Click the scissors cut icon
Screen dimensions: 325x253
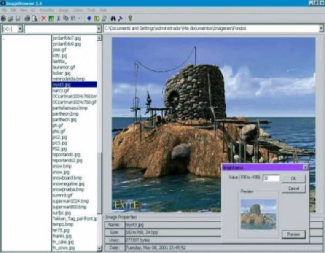[59, 19]
